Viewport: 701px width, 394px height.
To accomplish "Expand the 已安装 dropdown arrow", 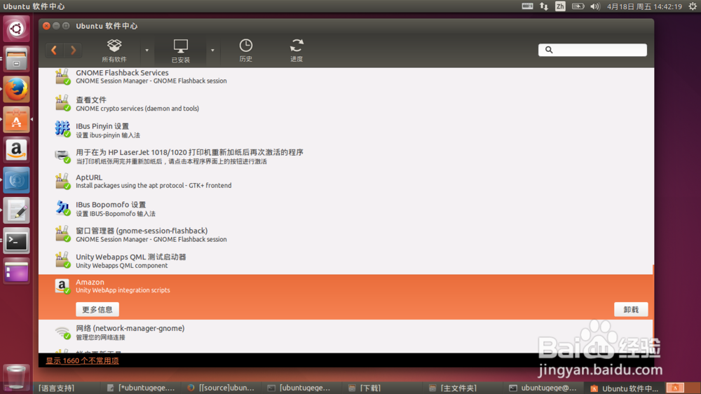I will [x=212, y=50].
